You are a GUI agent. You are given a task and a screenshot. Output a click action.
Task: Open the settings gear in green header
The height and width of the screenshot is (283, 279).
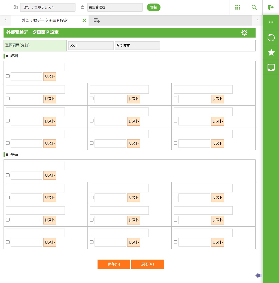click(244, 33)
